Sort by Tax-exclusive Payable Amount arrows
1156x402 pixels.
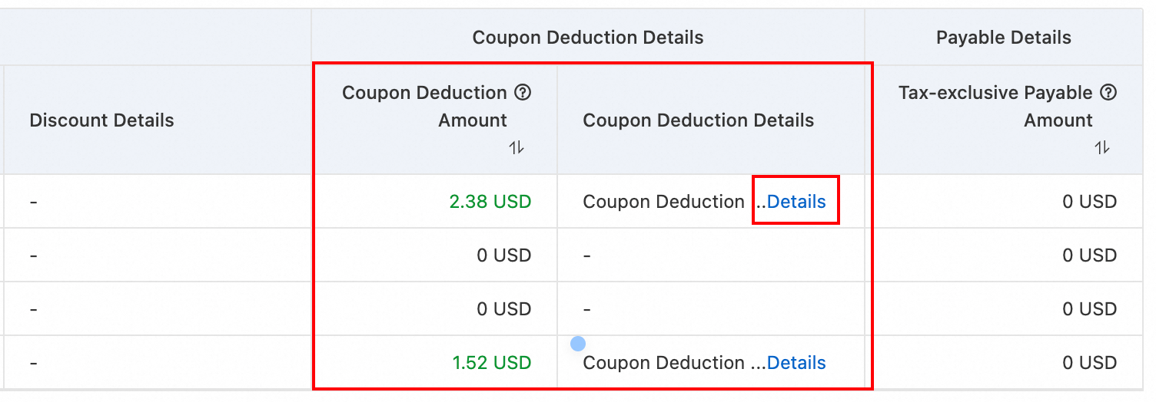[x=1102, y=147]
